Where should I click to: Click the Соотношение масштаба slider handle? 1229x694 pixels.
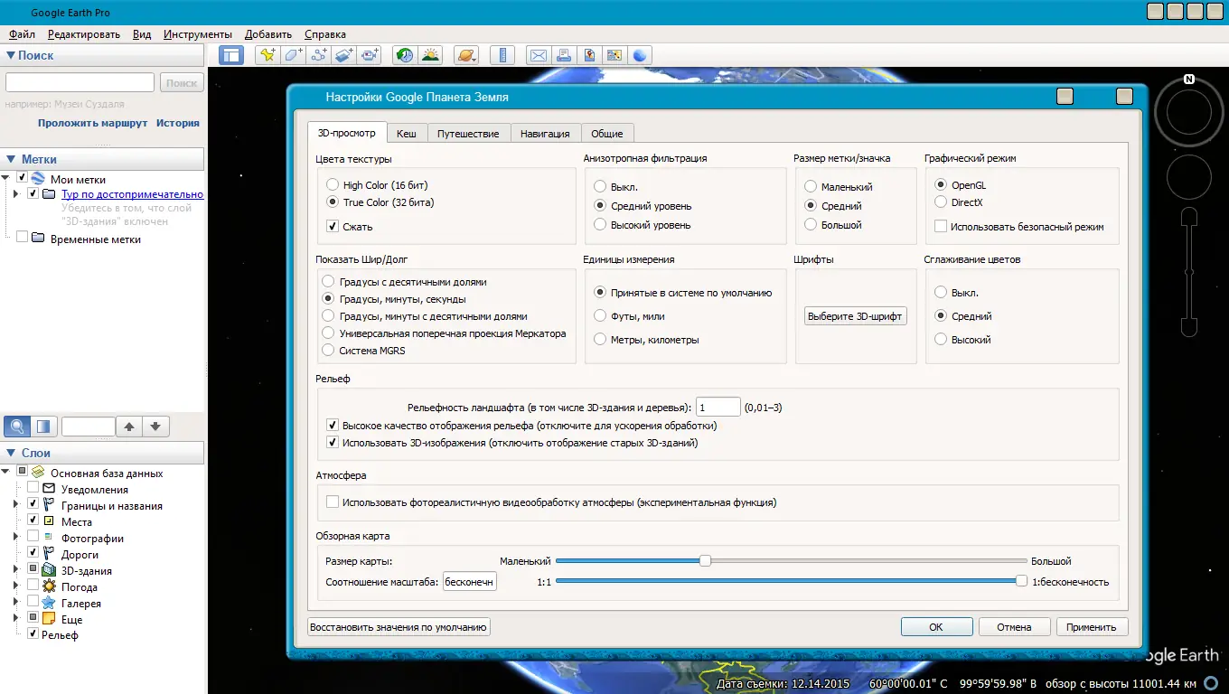coord(1022,582)
